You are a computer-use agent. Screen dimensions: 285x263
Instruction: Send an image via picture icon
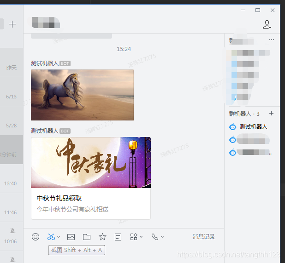tap(71, 237)
